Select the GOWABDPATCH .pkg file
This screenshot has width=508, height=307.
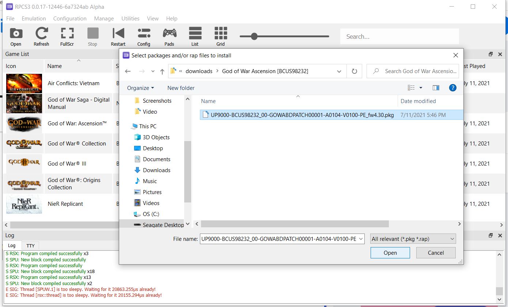pos(302,115)
